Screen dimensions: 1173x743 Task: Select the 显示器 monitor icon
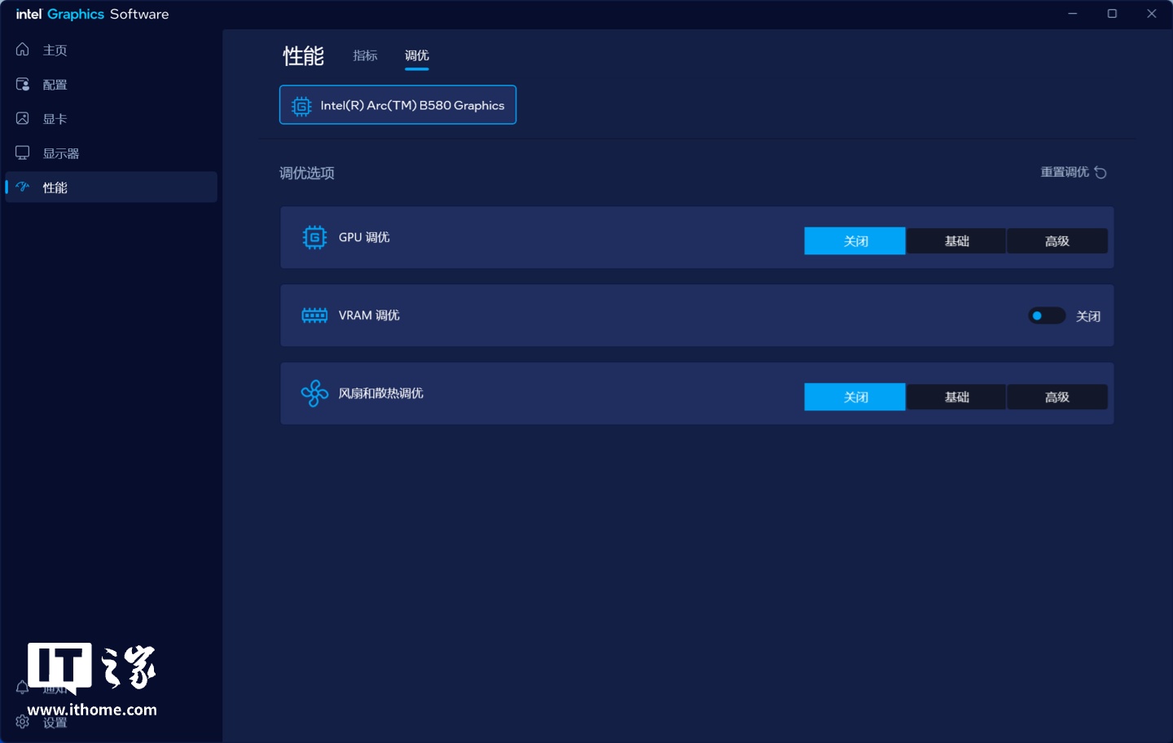click(x=23, y=153)
